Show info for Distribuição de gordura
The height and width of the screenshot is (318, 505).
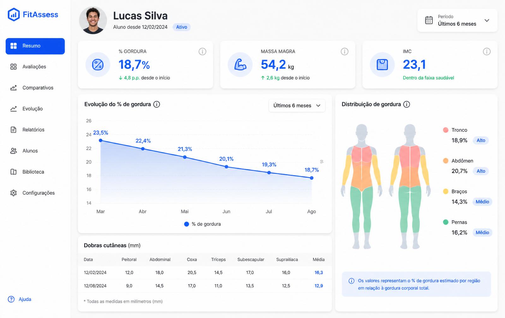coord(407,104)
